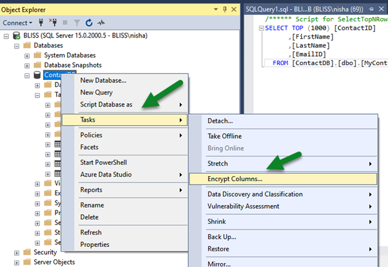
Task: Expand the Database Snapshots folder
Action: coord(27,65)
